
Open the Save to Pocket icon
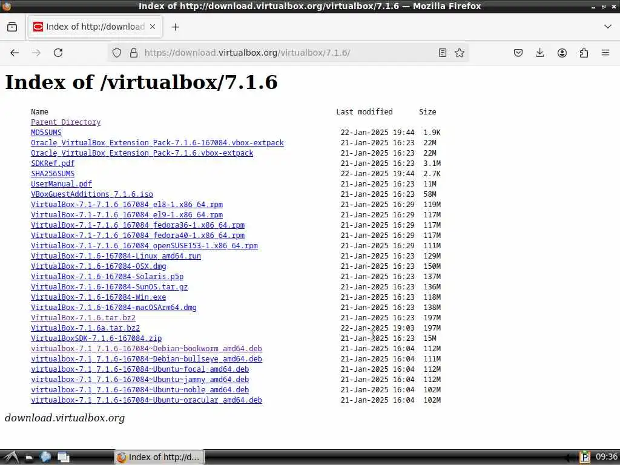(518, 53)
